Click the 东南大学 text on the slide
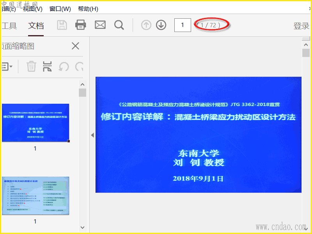The width and height of the screenshot is (312, 234). [x=199, y=153]
